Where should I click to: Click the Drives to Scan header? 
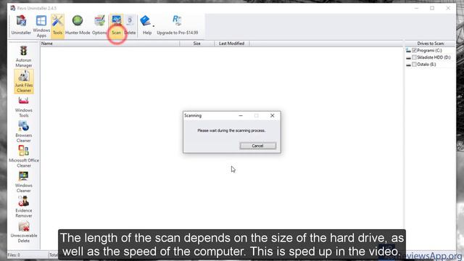[430, 43]
